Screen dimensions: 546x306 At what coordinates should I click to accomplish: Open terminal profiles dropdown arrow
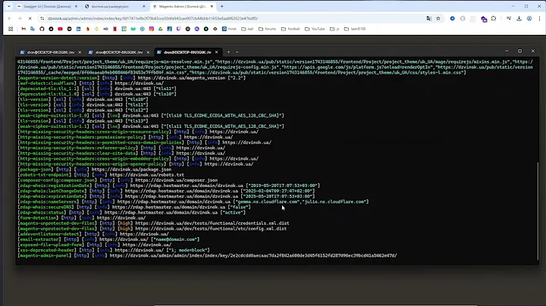237,52
